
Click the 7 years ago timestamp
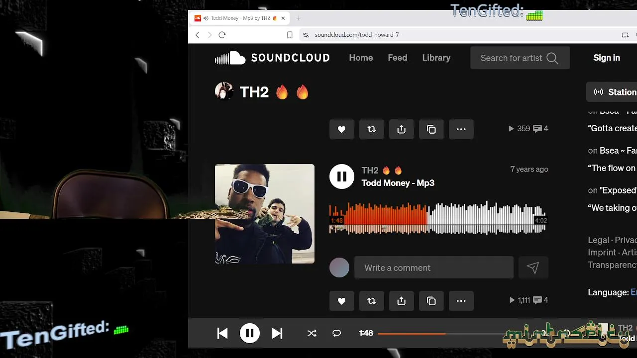529,169
